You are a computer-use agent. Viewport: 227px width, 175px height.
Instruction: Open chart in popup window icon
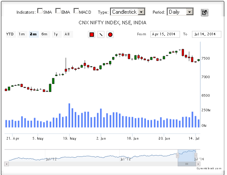pos(204,12)
